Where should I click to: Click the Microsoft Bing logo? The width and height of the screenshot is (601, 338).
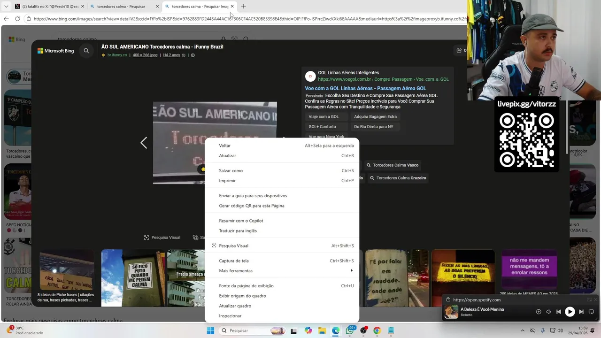[x=56, y=51]
